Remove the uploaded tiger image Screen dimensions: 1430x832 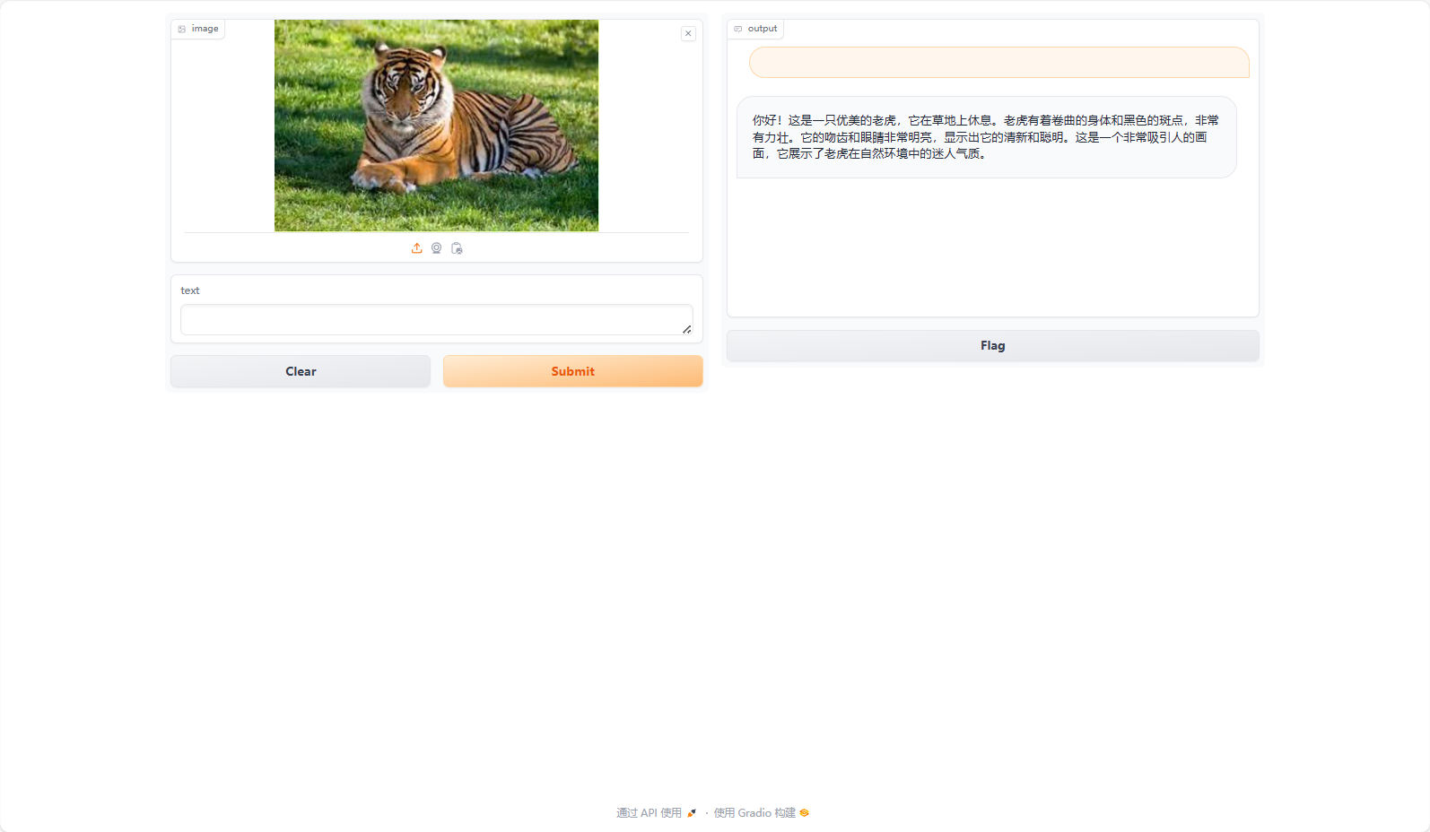tap(688, 33)
